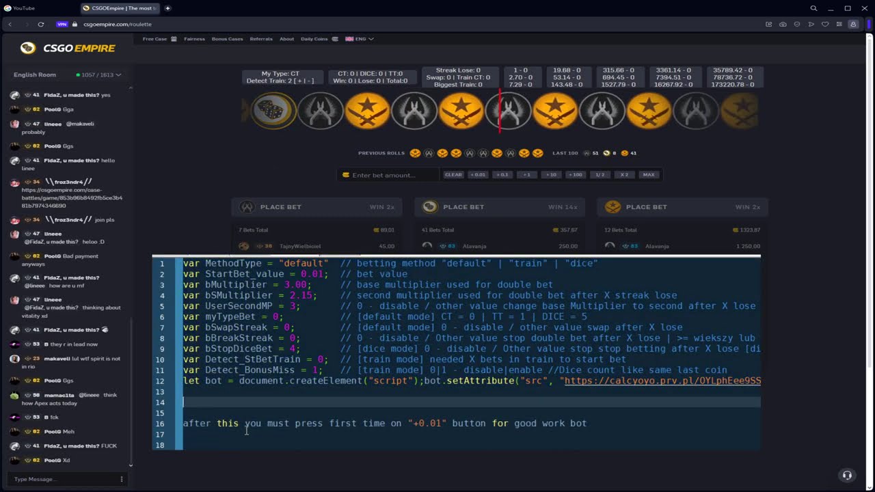The image size is (875, 492).
Task: Click the share page icon in browser toolbar
Action: (x=769, y=24)
